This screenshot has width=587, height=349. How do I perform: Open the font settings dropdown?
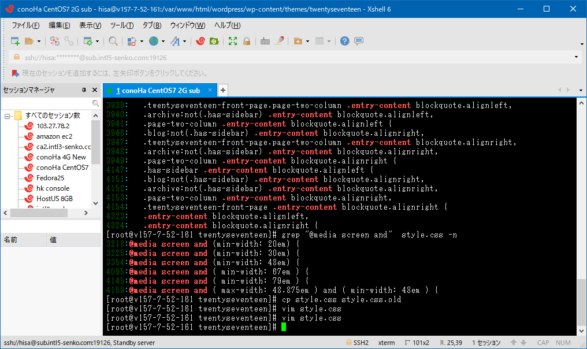[x=185, y=41]
